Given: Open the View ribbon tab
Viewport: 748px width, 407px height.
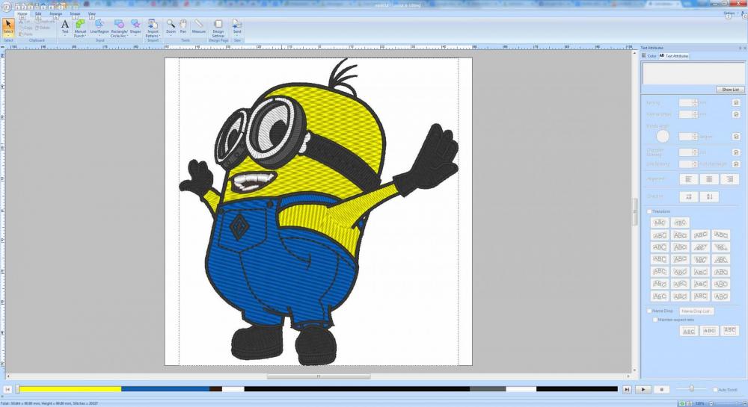Looking at the screenshot, I should pos(91,13).
